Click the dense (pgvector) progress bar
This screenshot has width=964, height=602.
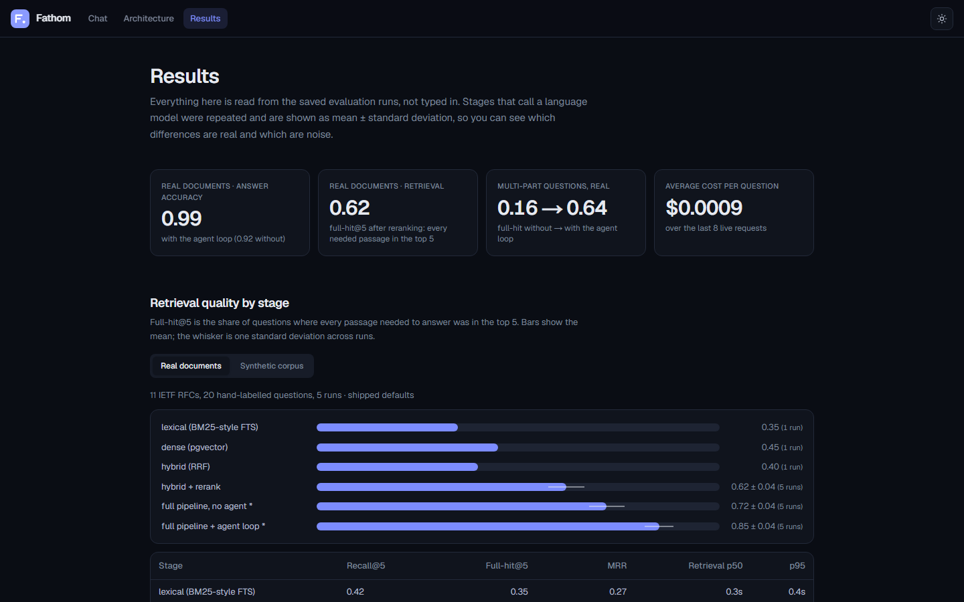518,447
